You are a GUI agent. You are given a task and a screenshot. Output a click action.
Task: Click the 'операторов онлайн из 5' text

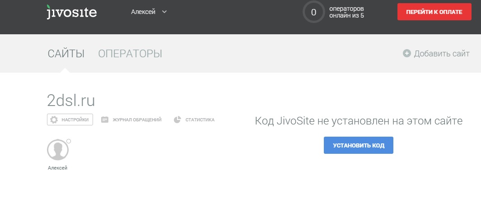click(x=347, y=12)
